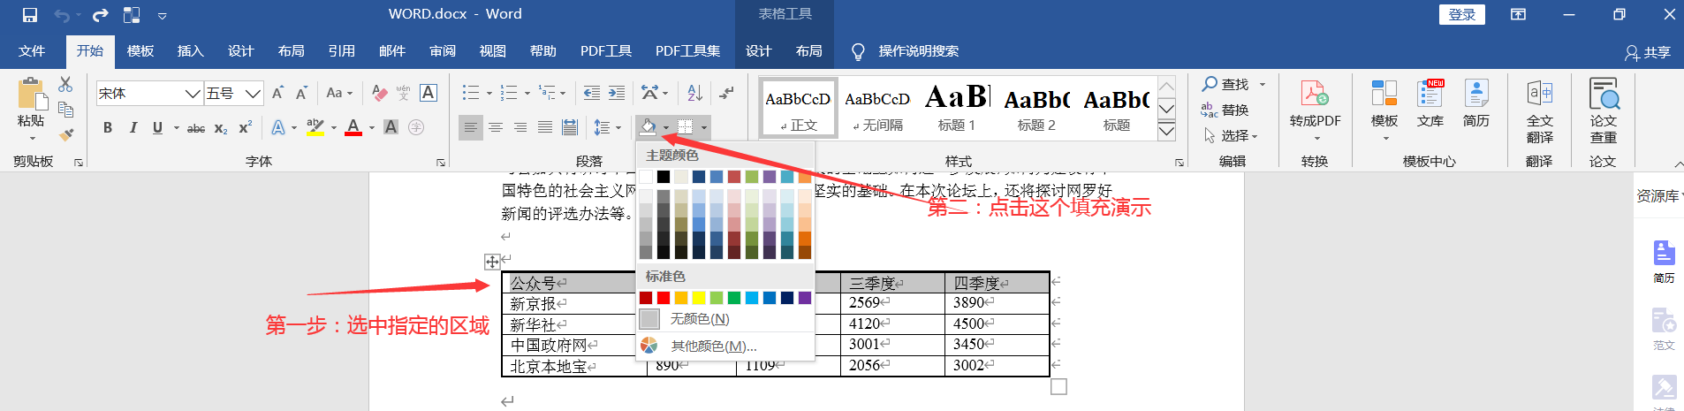1684x411 pixels.
Task: Click the subscript x₂ icon
Action: click(221, 128)
